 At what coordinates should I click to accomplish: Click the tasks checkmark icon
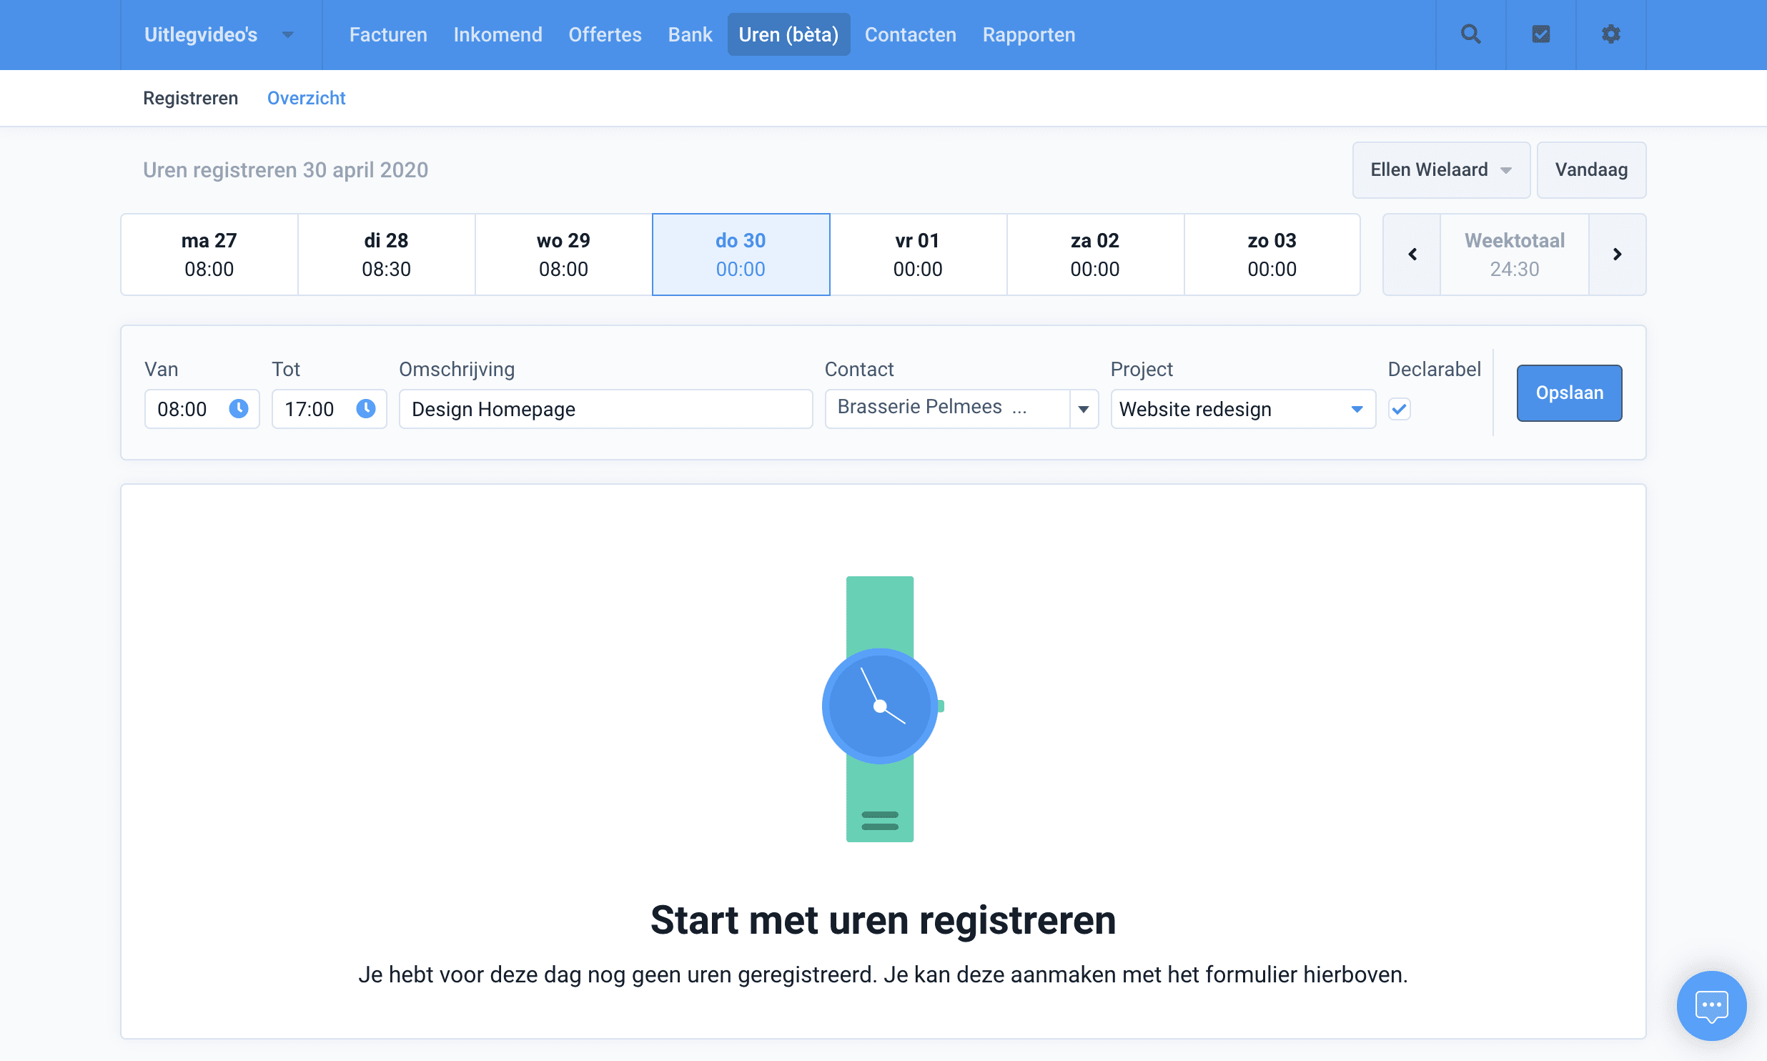(1540, 34)
